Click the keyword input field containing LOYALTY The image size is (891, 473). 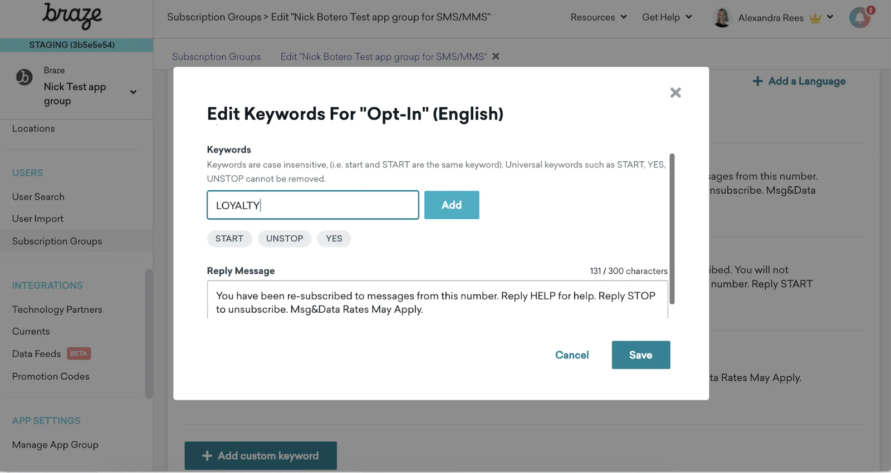(313, 205)
